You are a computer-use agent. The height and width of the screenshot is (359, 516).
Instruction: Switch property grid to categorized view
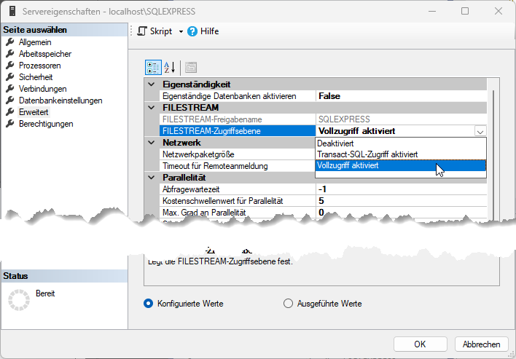point(152,68)
